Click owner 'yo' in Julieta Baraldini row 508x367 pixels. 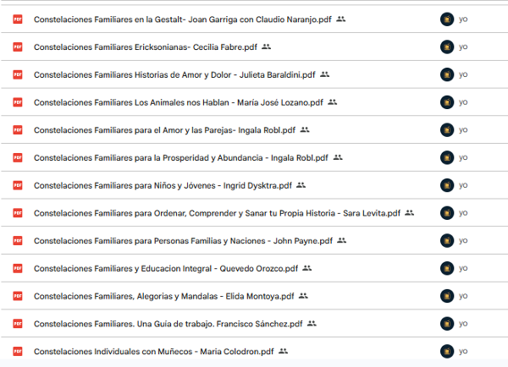pos(463,74)
